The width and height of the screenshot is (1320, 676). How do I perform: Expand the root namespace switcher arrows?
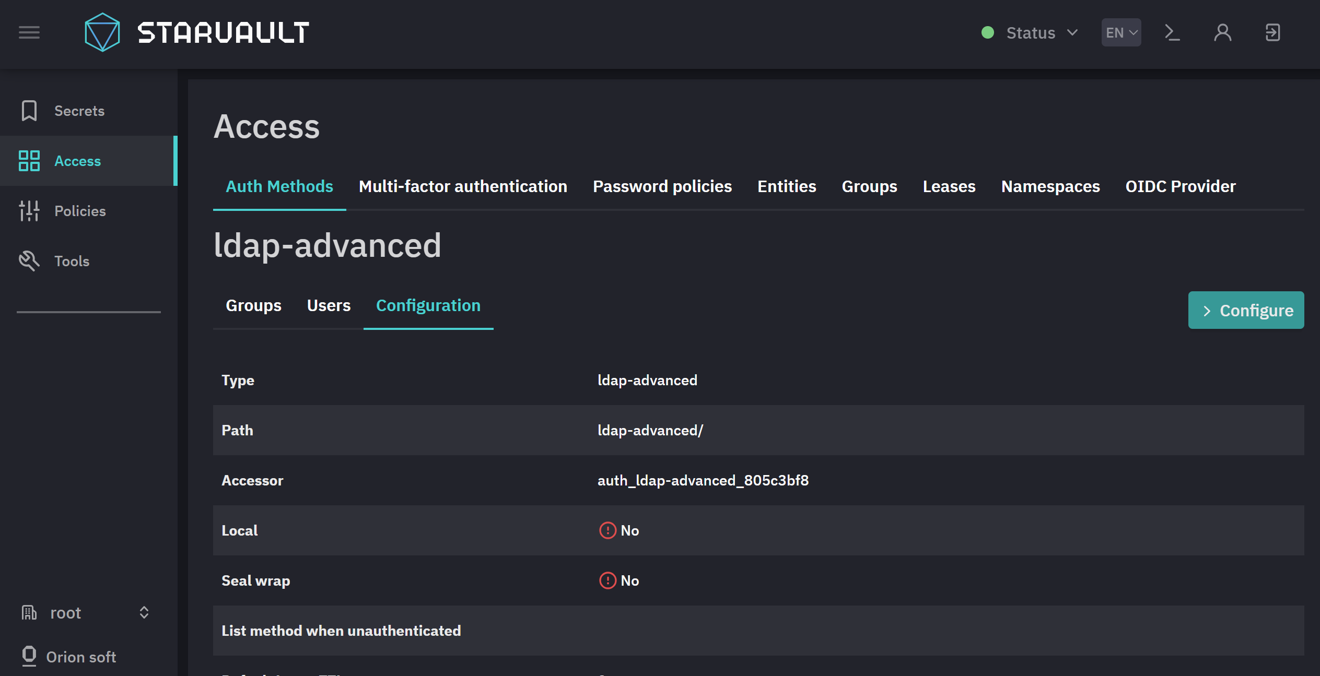144,612
